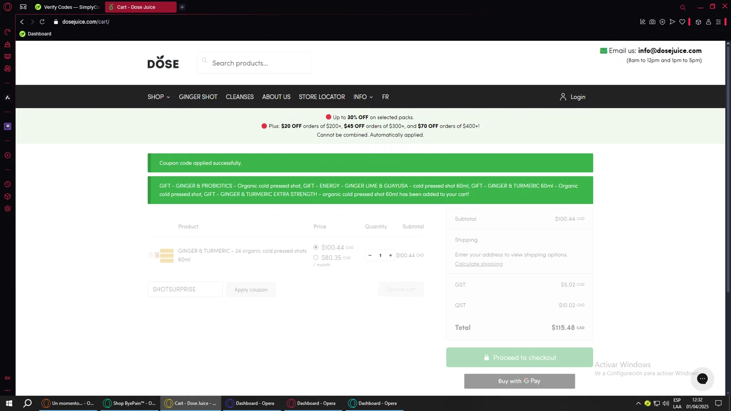Click Buy with G Pay button
731x411 pixels.
(x=519, y=381)
